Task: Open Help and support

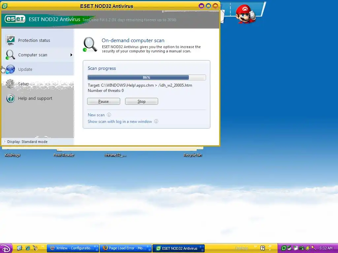Action: [38, 98]
